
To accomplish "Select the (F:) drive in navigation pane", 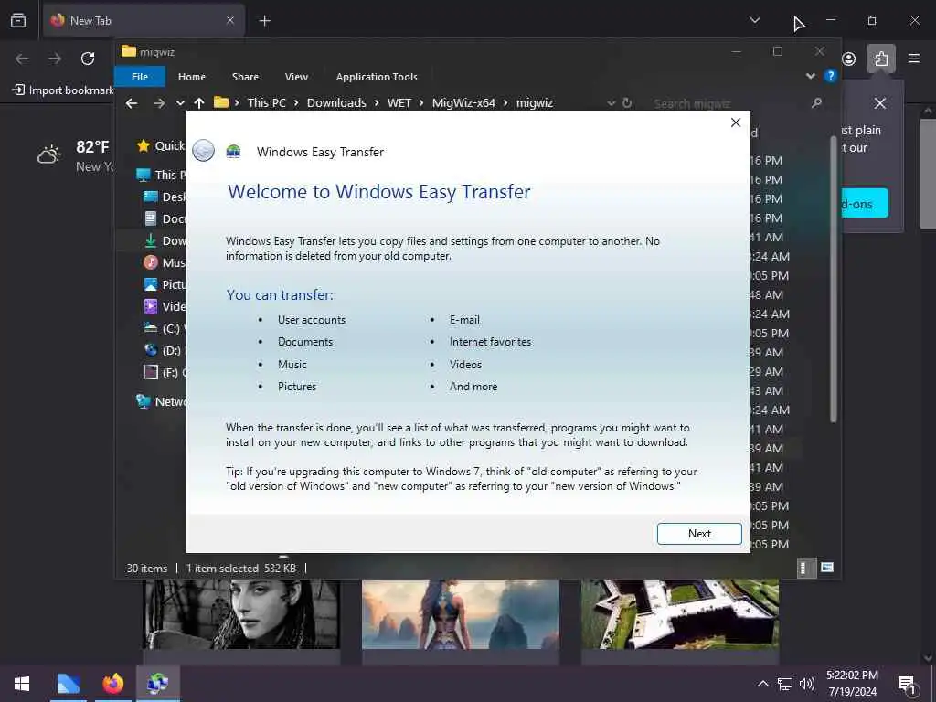I will click(165, 373).
